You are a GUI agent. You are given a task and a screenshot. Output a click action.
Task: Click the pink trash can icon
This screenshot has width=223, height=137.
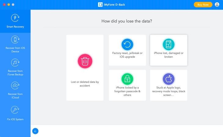[85, 61]
